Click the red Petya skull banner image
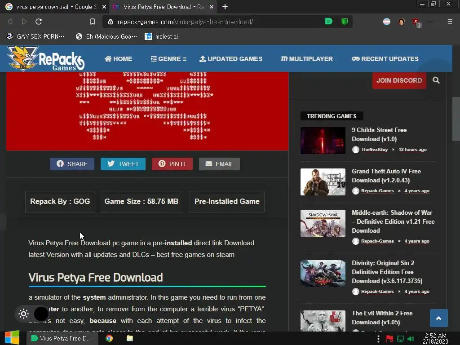The height and width of the screenshot is (345, 460). (147, 111)
